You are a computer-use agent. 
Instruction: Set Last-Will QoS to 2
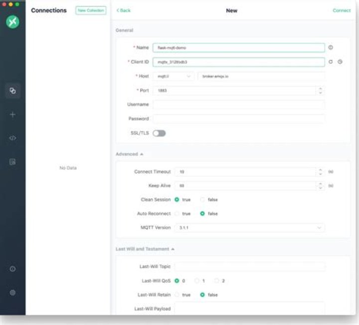point(216,281)
